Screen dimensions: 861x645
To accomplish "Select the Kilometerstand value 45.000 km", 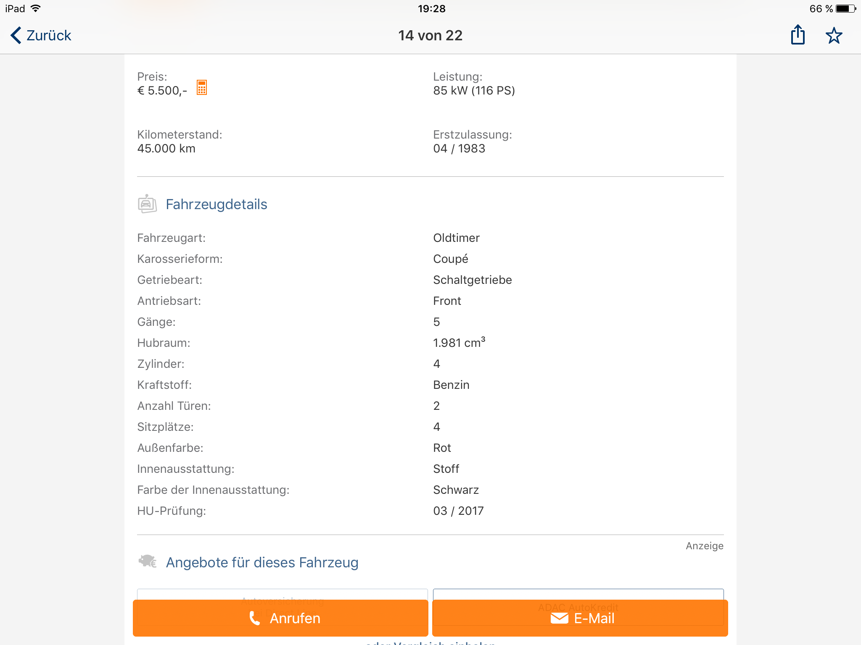I will pyautogui.click(x=166, y=149).
